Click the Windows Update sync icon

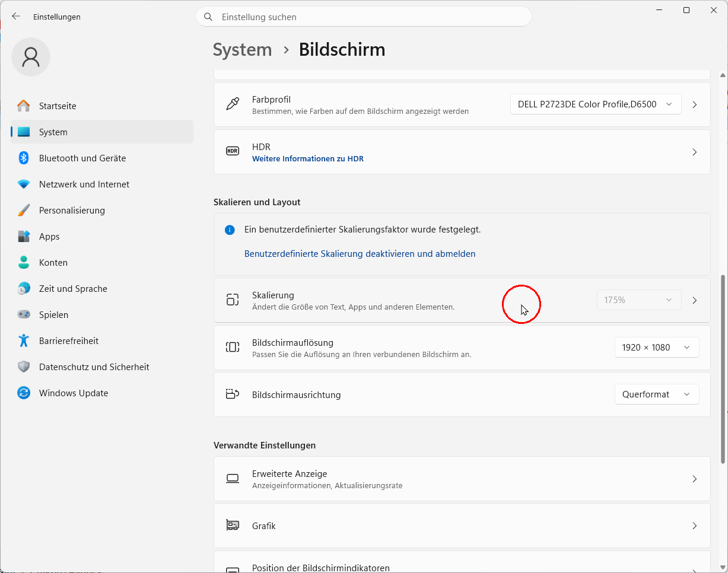(x=24, y=393)
